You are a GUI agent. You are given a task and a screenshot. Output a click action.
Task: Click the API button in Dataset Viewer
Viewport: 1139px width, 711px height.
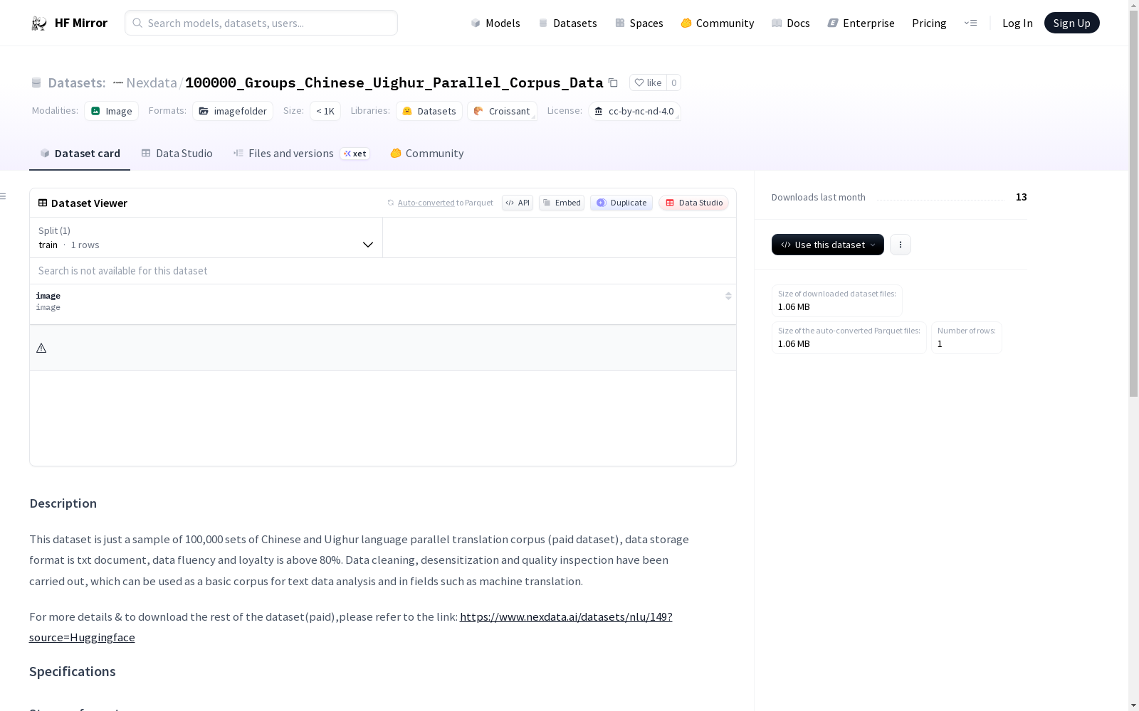coord(518,203)
